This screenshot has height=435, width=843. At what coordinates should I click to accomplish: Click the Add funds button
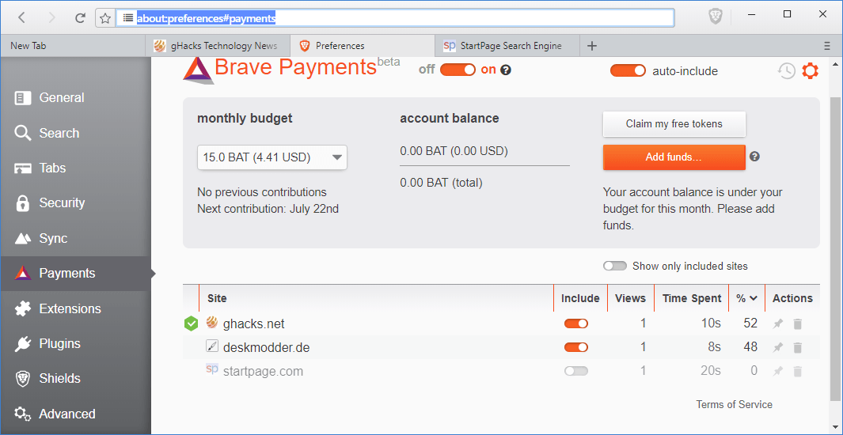(x=674, y=157)
